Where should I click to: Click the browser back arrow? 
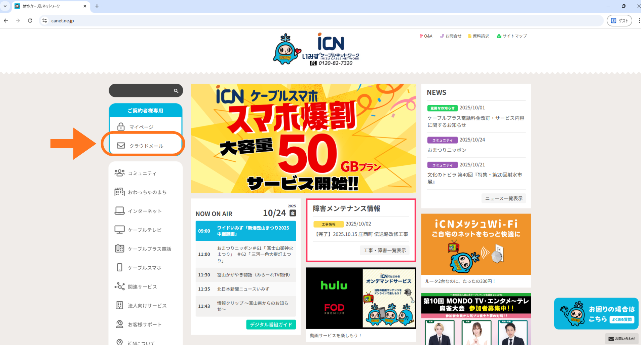tap(6, 20)
